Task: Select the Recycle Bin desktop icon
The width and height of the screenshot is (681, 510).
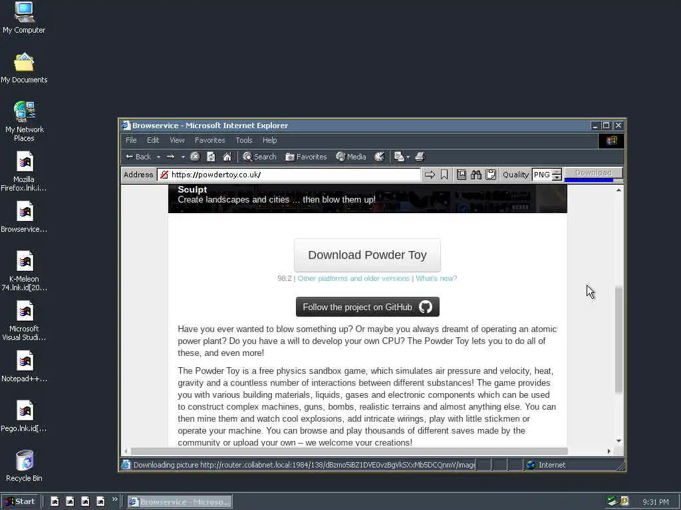Action: 24,466
